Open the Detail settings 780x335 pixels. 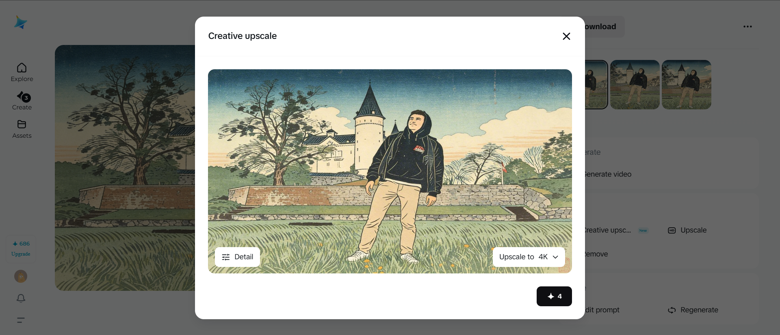point(237,257)
